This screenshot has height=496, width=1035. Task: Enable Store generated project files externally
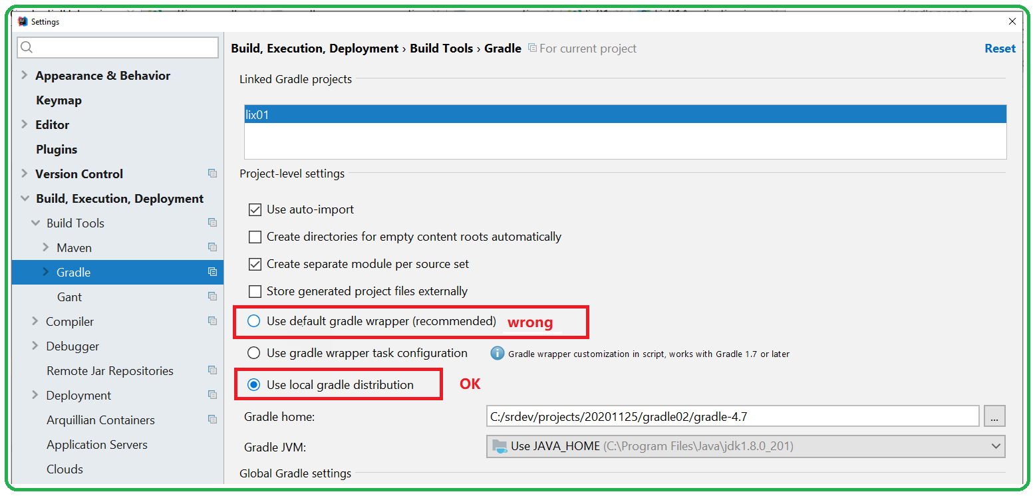[x=255, y=291]
